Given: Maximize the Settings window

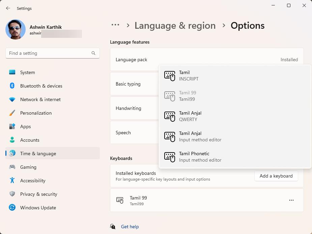Looking at the screenshot, I should tap(289, 5).
